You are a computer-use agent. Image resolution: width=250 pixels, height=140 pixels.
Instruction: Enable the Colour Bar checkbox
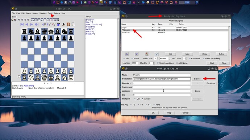pos(190,58)
